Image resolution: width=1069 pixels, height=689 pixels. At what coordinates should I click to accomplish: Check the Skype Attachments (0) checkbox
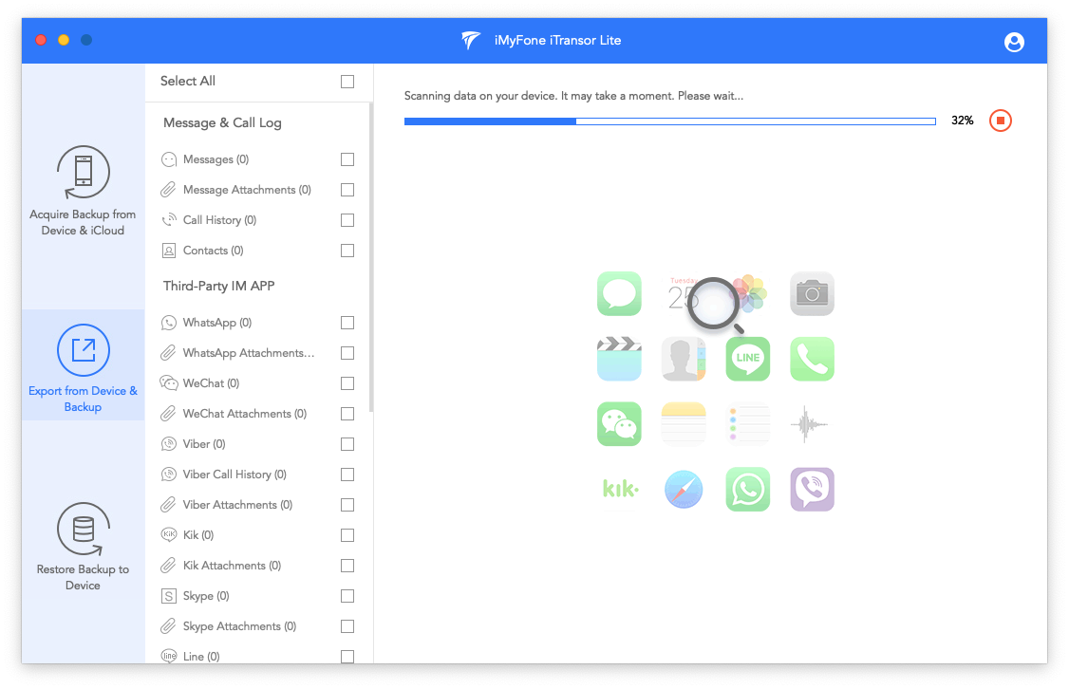click(347, 626)
